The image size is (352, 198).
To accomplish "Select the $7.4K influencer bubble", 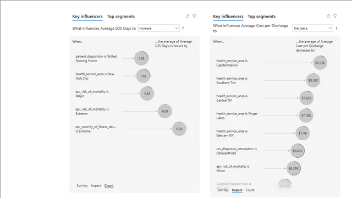I will [302, 133].
